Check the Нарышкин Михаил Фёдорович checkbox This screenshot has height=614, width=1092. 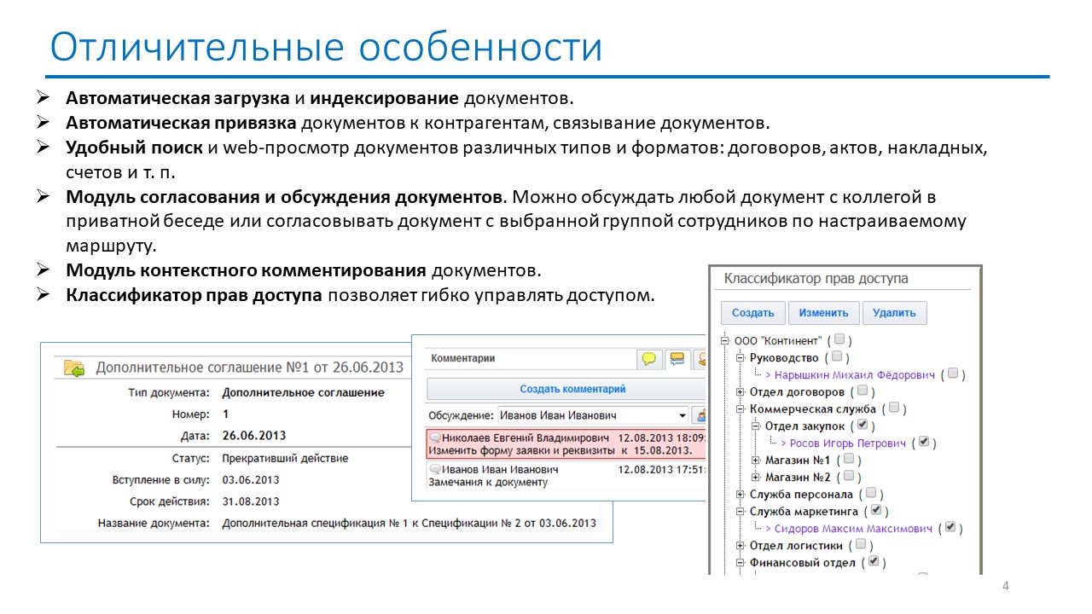coord(952,374)
